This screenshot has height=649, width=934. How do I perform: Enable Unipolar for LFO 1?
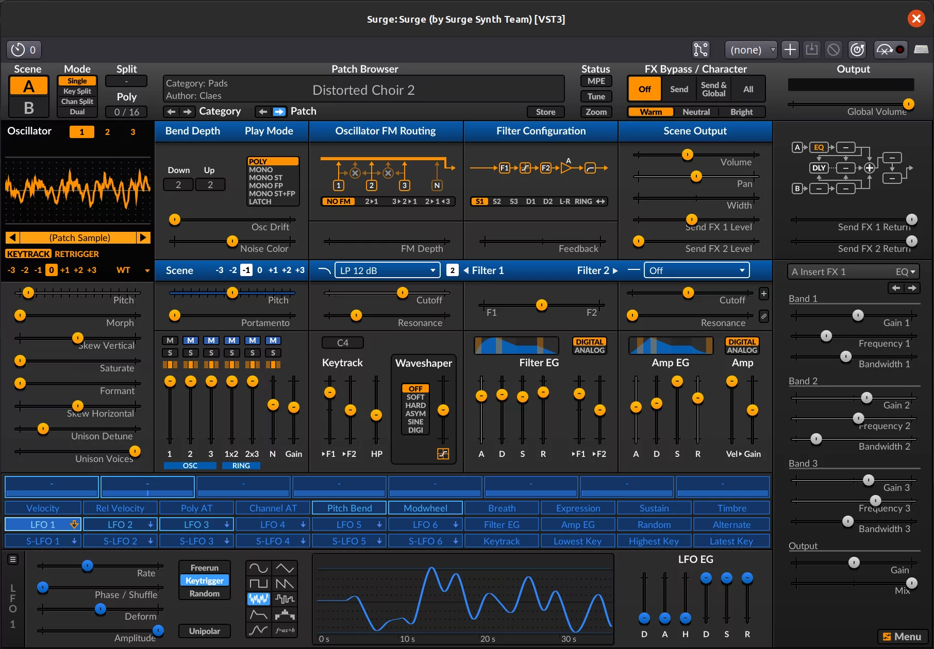tap(205, 631)
